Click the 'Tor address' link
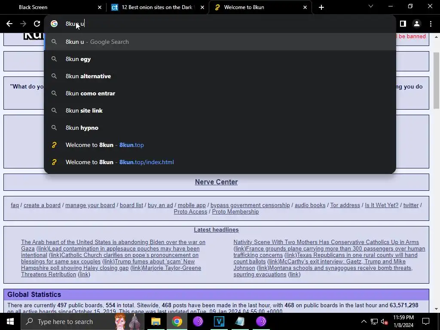Screen dimensions: 440x330 (x=345, y=205)
